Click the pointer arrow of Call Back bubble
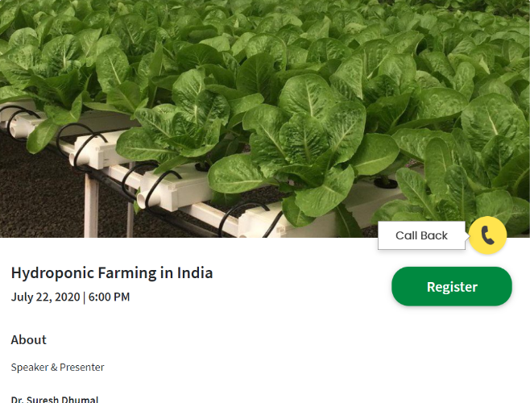The width and height of the screenshot is (530, 403). (x=467, y=235)
